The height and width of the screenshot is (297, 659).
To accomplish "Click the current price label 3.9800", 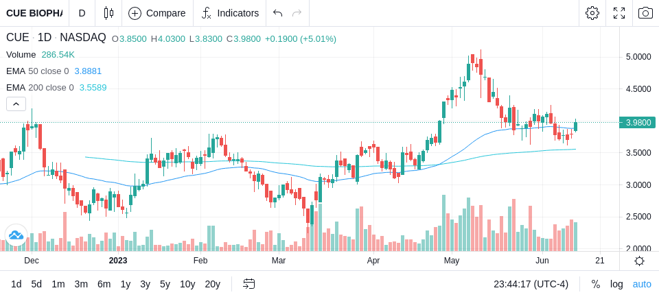I will [638, 123].
